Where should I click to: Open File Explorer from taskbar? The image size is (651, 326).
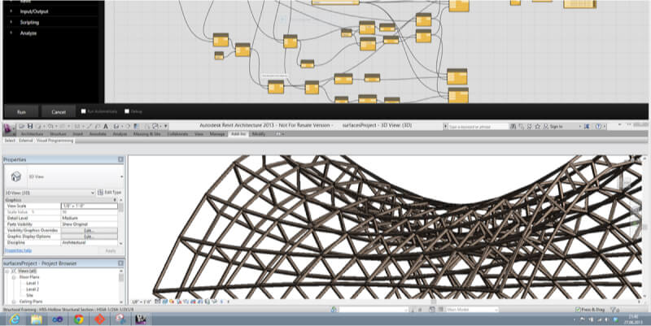pyautogui.click(x=36, y=319)
